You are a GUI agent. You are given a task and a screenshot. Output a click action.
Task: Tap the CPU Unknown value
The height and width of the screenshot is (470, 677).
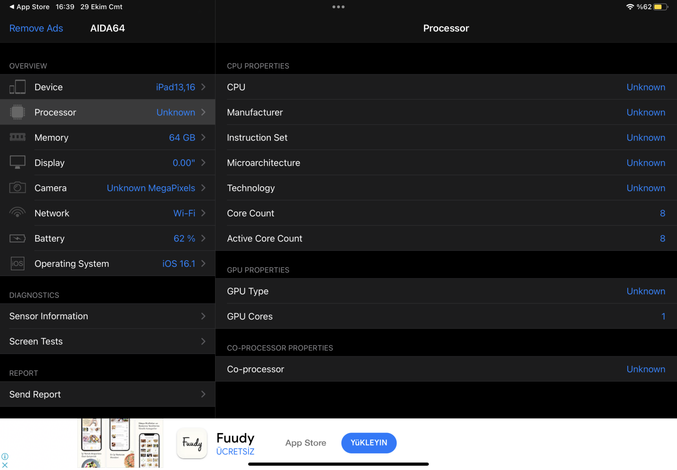(x=646, y=87)
